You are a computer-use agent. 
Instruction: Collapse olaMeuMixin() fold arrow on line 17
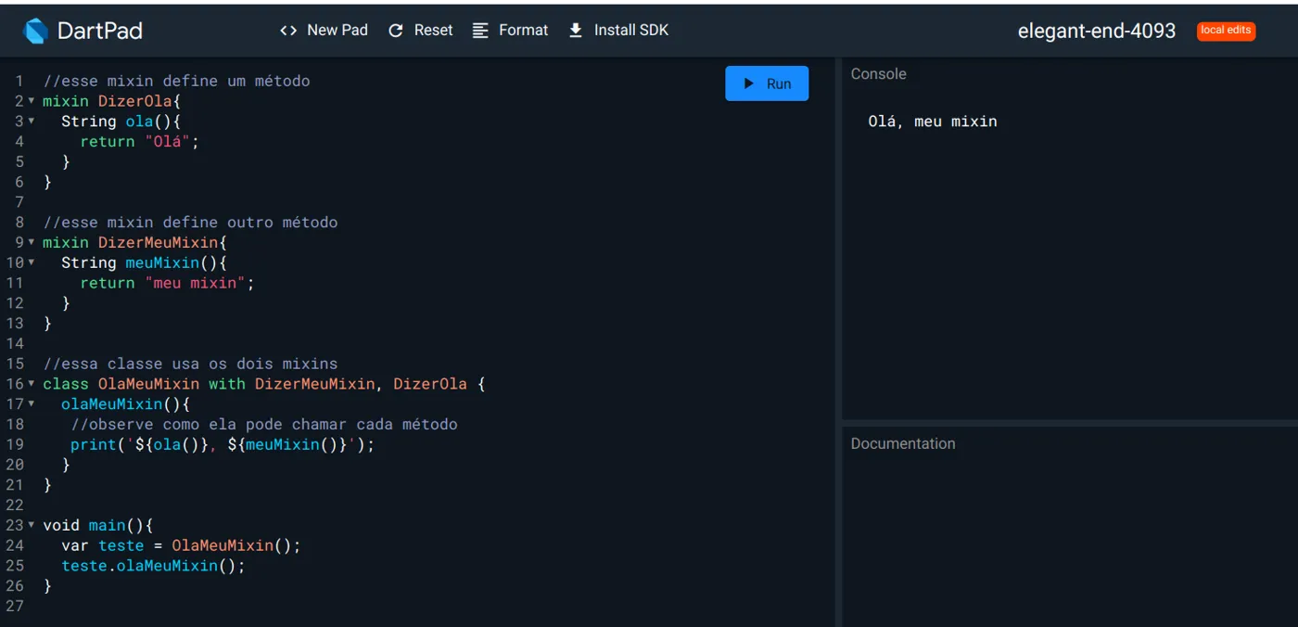(x=32, y=404)
